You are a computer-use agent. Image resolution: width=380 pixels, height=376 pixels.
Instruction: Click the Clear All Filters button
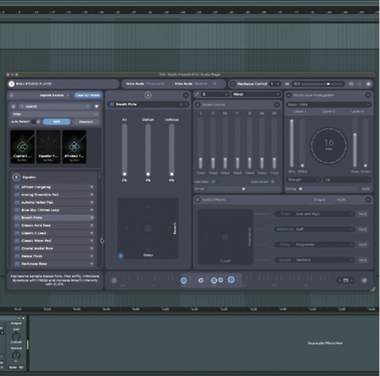click(87, 95)
